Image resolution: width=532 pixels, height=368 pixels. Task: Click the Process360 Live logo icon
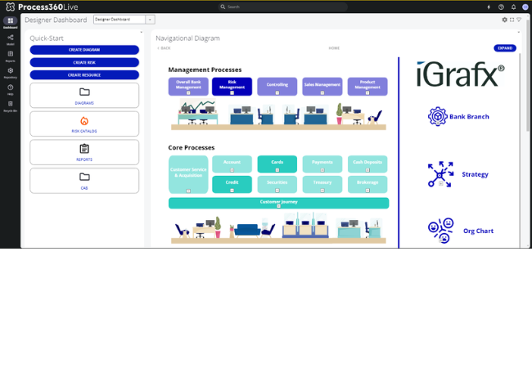click(x=10, y=7)
